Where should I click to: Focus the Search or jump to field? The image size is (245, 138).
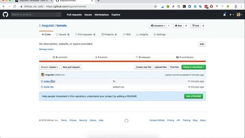(36, 15)
